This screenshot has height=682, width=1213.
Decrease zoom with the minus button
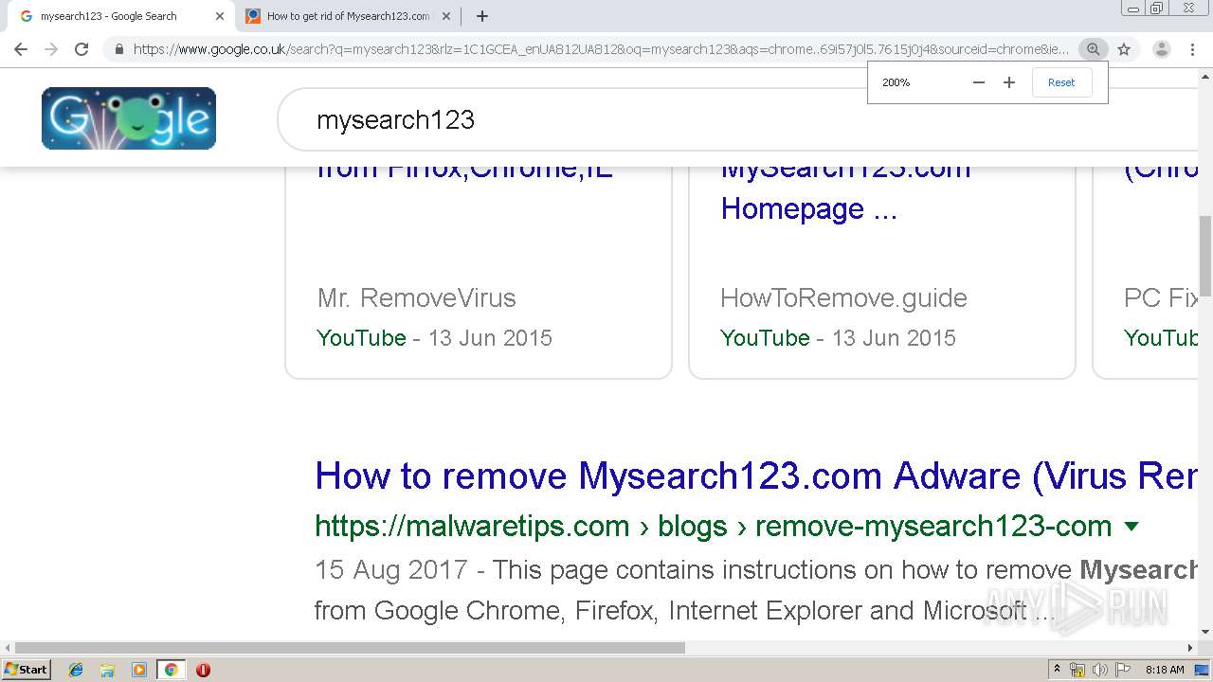[x=979, y=82]
